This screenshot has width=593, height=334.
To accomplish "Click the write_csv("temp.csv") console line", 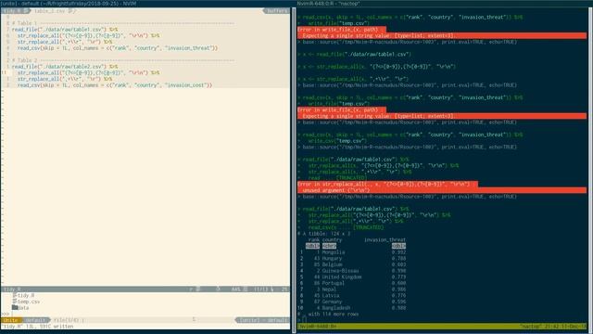I will point(332,141).
